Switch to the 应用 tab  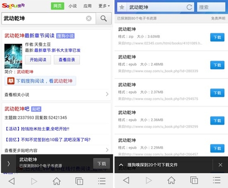coord(88,6)
